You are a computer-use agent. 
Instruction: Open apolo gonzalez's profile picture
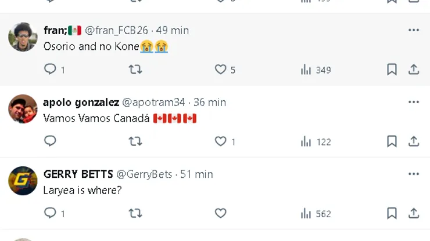coord(23,109)
